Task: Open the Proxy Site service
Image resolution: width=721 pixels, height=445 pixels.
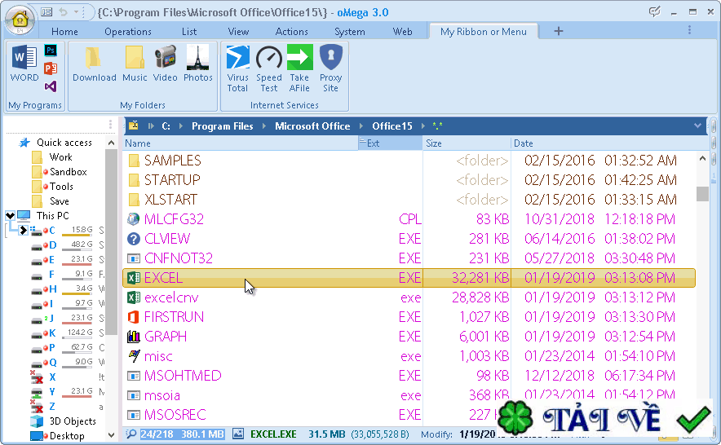Action: (330, 69)
